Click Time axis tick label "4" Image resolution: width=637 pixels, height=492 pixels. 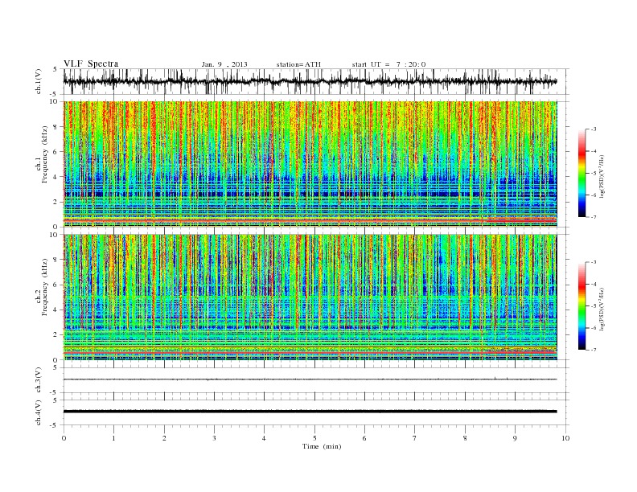264,438
